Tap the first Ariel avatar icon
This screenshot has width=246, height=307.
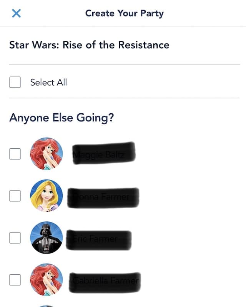coord(47,154)
